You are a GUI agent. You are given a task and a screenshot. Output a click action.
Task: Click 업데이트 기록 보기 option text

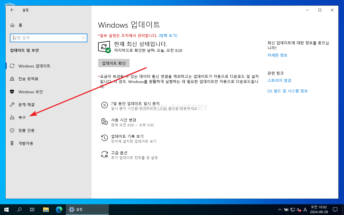[127, 136]
